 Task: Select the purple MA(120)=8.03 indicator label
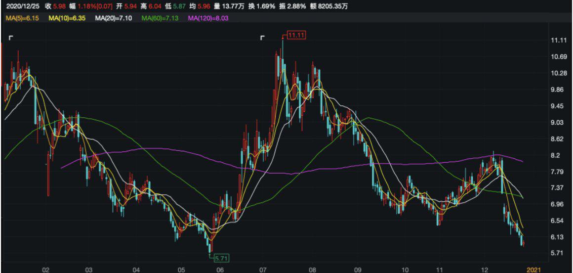[x=208, y=18]
